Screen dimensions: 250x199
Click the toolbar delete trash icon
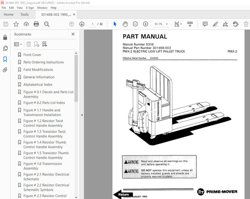click(246, 24)
